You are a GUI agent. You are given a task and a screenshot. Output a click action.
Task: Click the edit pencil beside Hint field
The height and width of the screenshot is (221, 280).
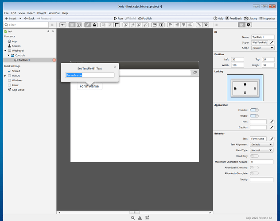272,122
